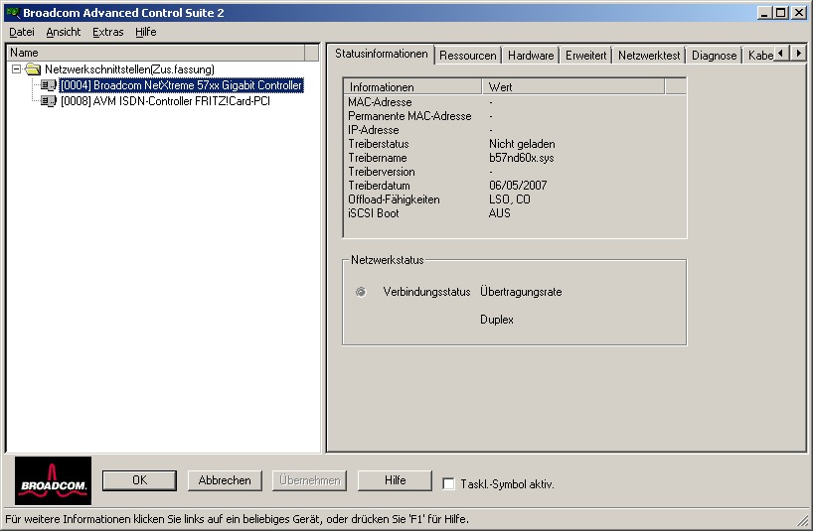
Task: Open the Extras menu
Action: click(x=108, y=32)
